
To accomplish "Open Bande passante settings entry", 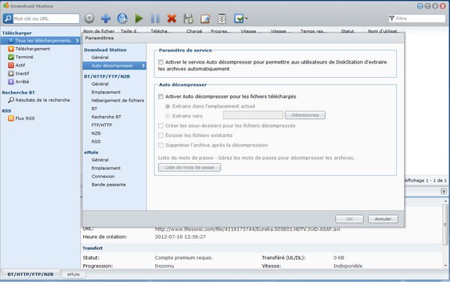I will tap(109, 185).
